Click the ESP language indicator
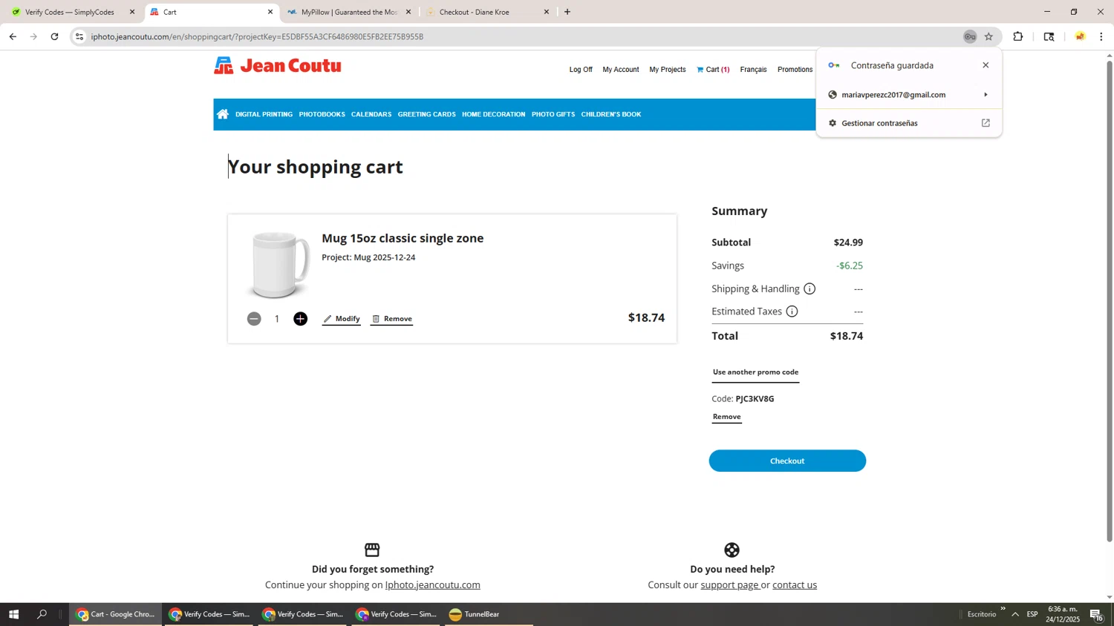This screenshot has width=1114, height=626. (x=1032, y=614)
